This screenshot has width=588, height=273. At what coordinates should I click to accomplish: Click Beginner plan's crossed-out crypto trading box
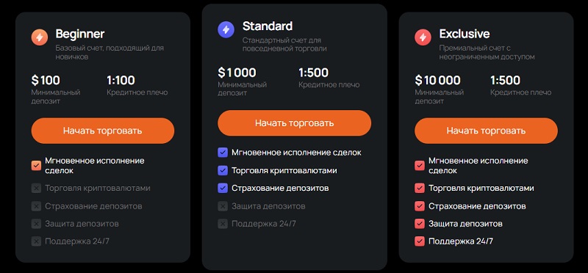pyautogui.click(x=36, y=188)
